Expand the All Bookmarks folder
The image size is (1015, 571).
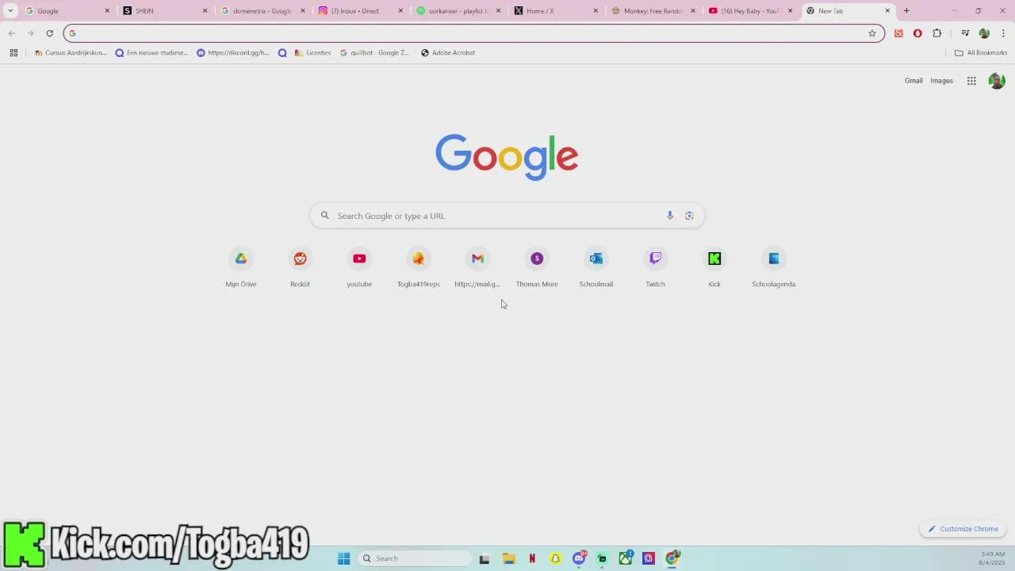tap(980, 53)
